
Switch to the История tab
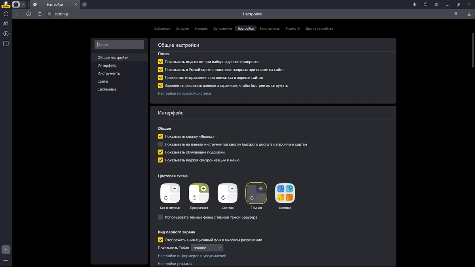(201, 28)
